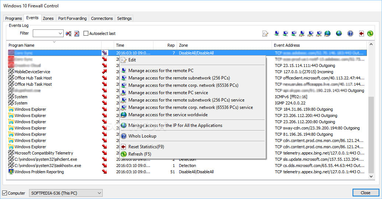382x199 pixels.
Task: Choose WhoIs Lookup from the context menu
Action: click(x=193, y=136)
